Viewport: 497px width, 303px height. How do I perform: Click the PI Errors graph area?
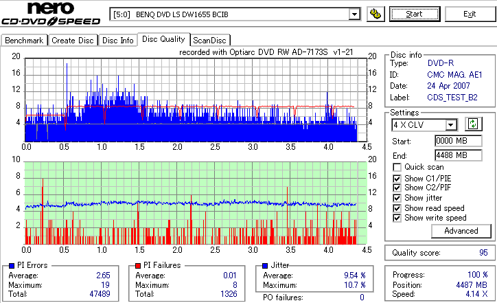pyautogui.click(x=196, y=100)
